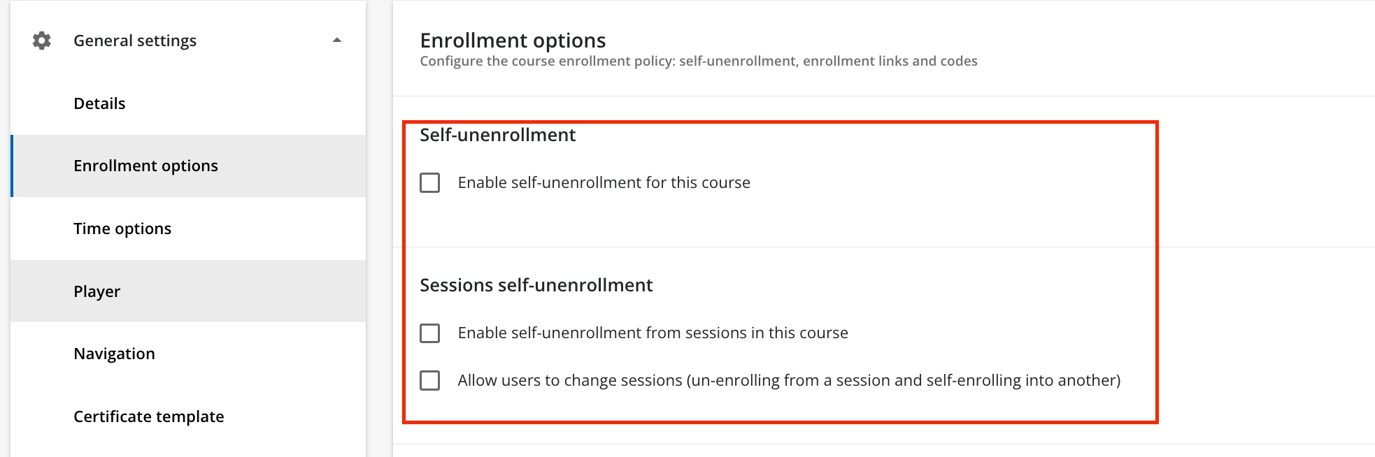This screenshot has height=457, width=1375.
Task: Click 'Enable self-unenrollment from sessions in this course' text
Action: (x=653, y=333)
